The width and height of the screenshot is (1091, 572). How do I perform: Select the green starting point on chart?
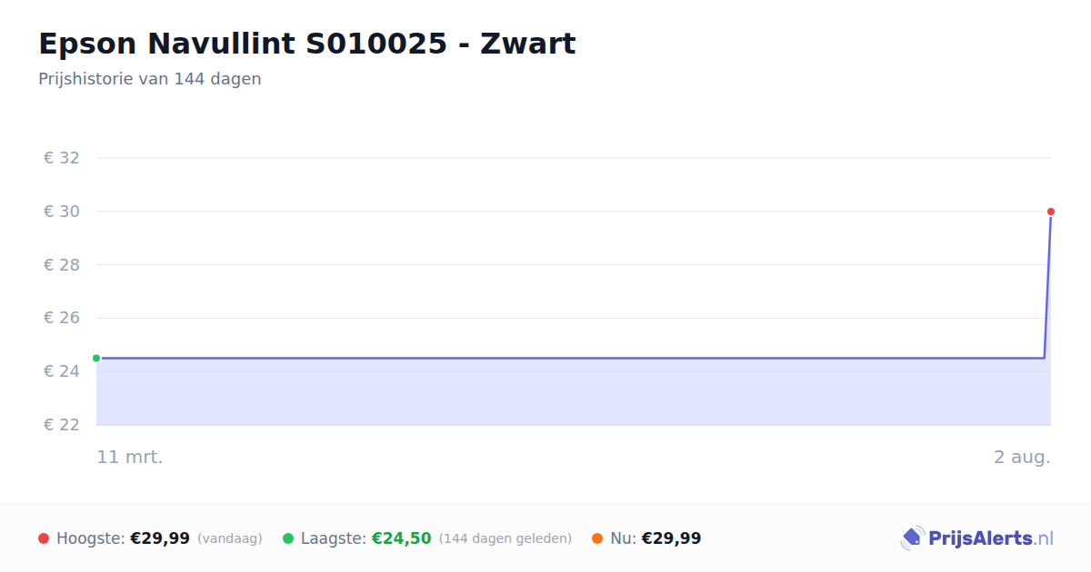point(96,358)
